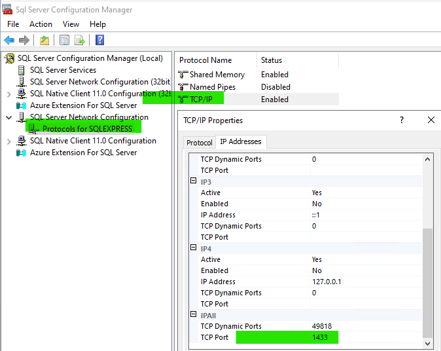Click the Protocols for SQLEXPRESS icon
This screenshot has width=441, height=351.
click(34, 129)
